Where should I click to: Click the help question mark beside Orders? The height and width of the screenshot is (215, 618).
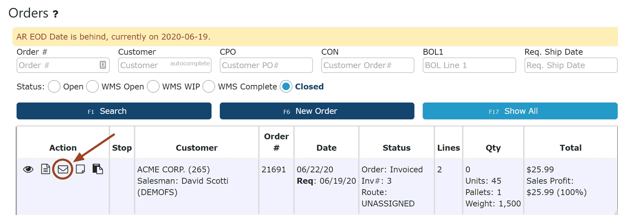click(55, 14)
